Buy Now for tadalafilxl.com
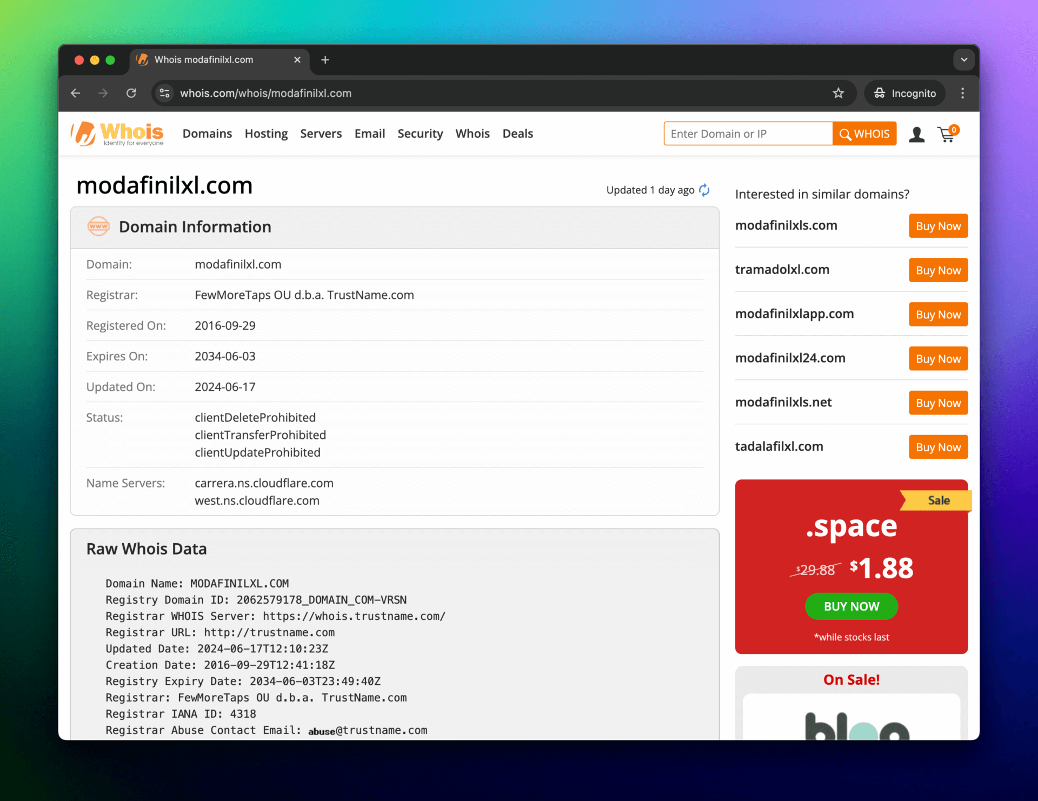The width and height of the screenshot is (1038, 801). (938, 448)
